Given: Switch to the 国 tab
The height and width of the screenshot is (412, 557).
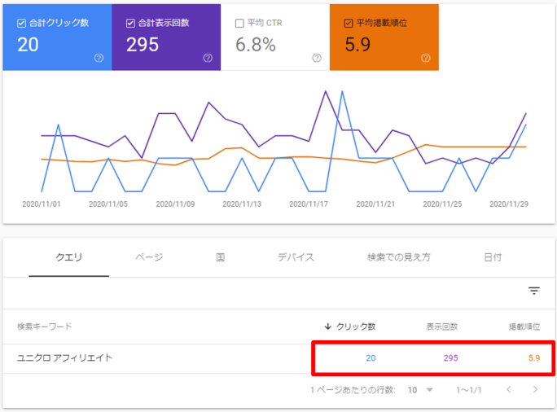Looking at the screenshot, I should [220, 257].
